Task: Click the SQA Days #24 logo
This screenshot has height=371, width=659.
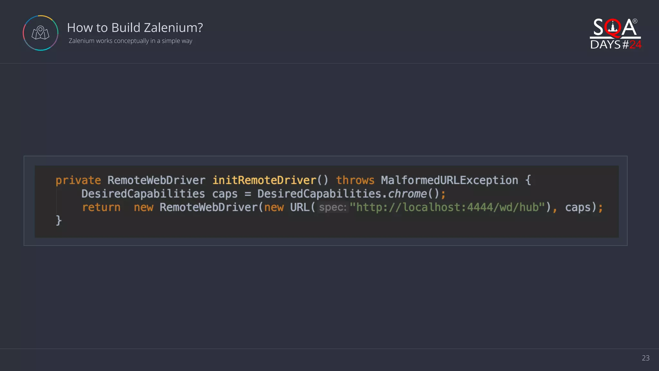Action: [x=615, y=34]
